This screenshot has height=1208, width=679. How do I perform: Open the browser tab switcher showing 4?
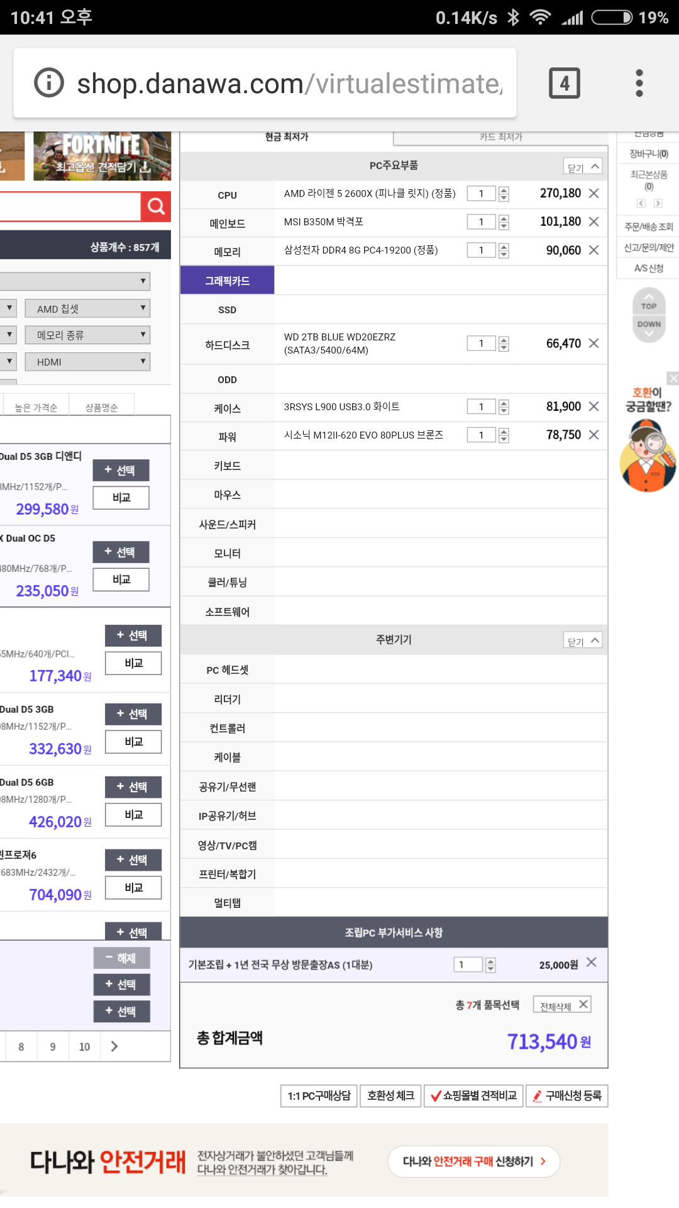[x=565, y=83]
